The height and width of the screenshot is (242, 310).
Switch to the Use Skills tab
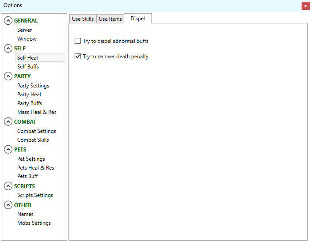click(x=83, y=19)
